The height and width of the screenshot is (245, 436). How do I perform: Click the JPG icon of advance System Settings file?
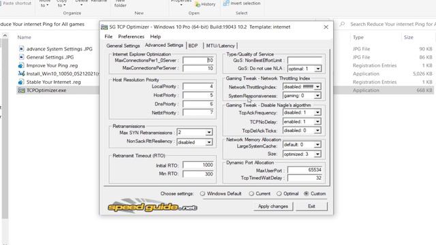[x=21, y=48]
